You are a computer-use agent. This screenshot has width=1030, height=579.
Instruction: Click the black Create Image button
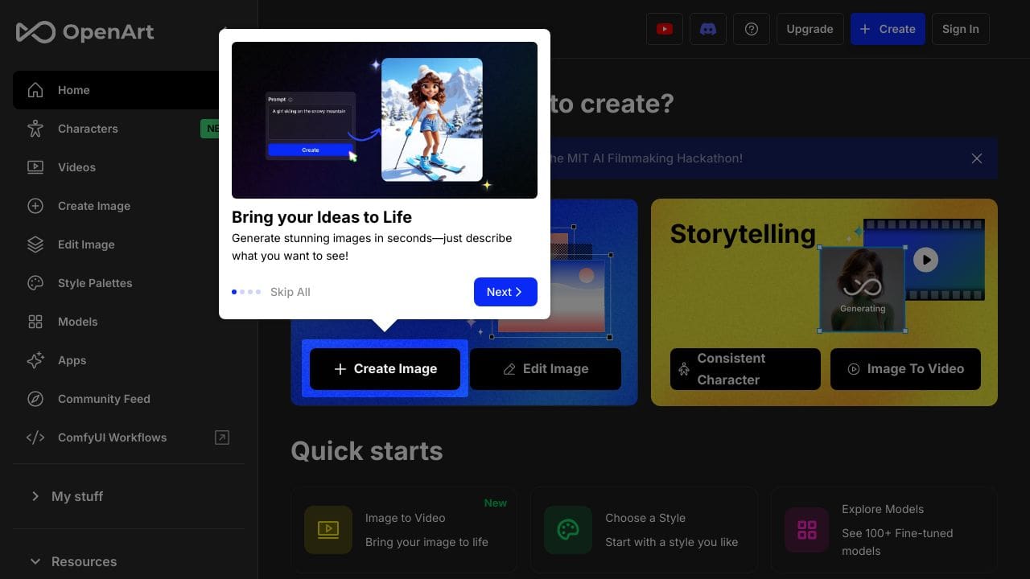pyautogui.click(x=385, y=369)
